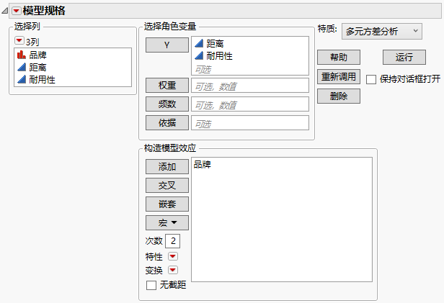Select the 品牌 nominal column icon in 选择列
Screen dimensions: 444x303
click(x=21, y=55)
